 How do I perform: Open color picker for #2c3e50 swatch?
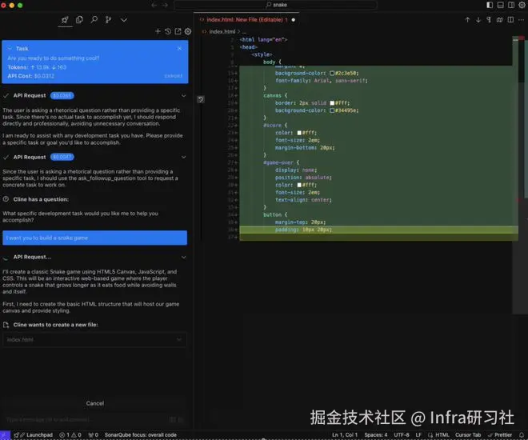(x=332, y=74)
